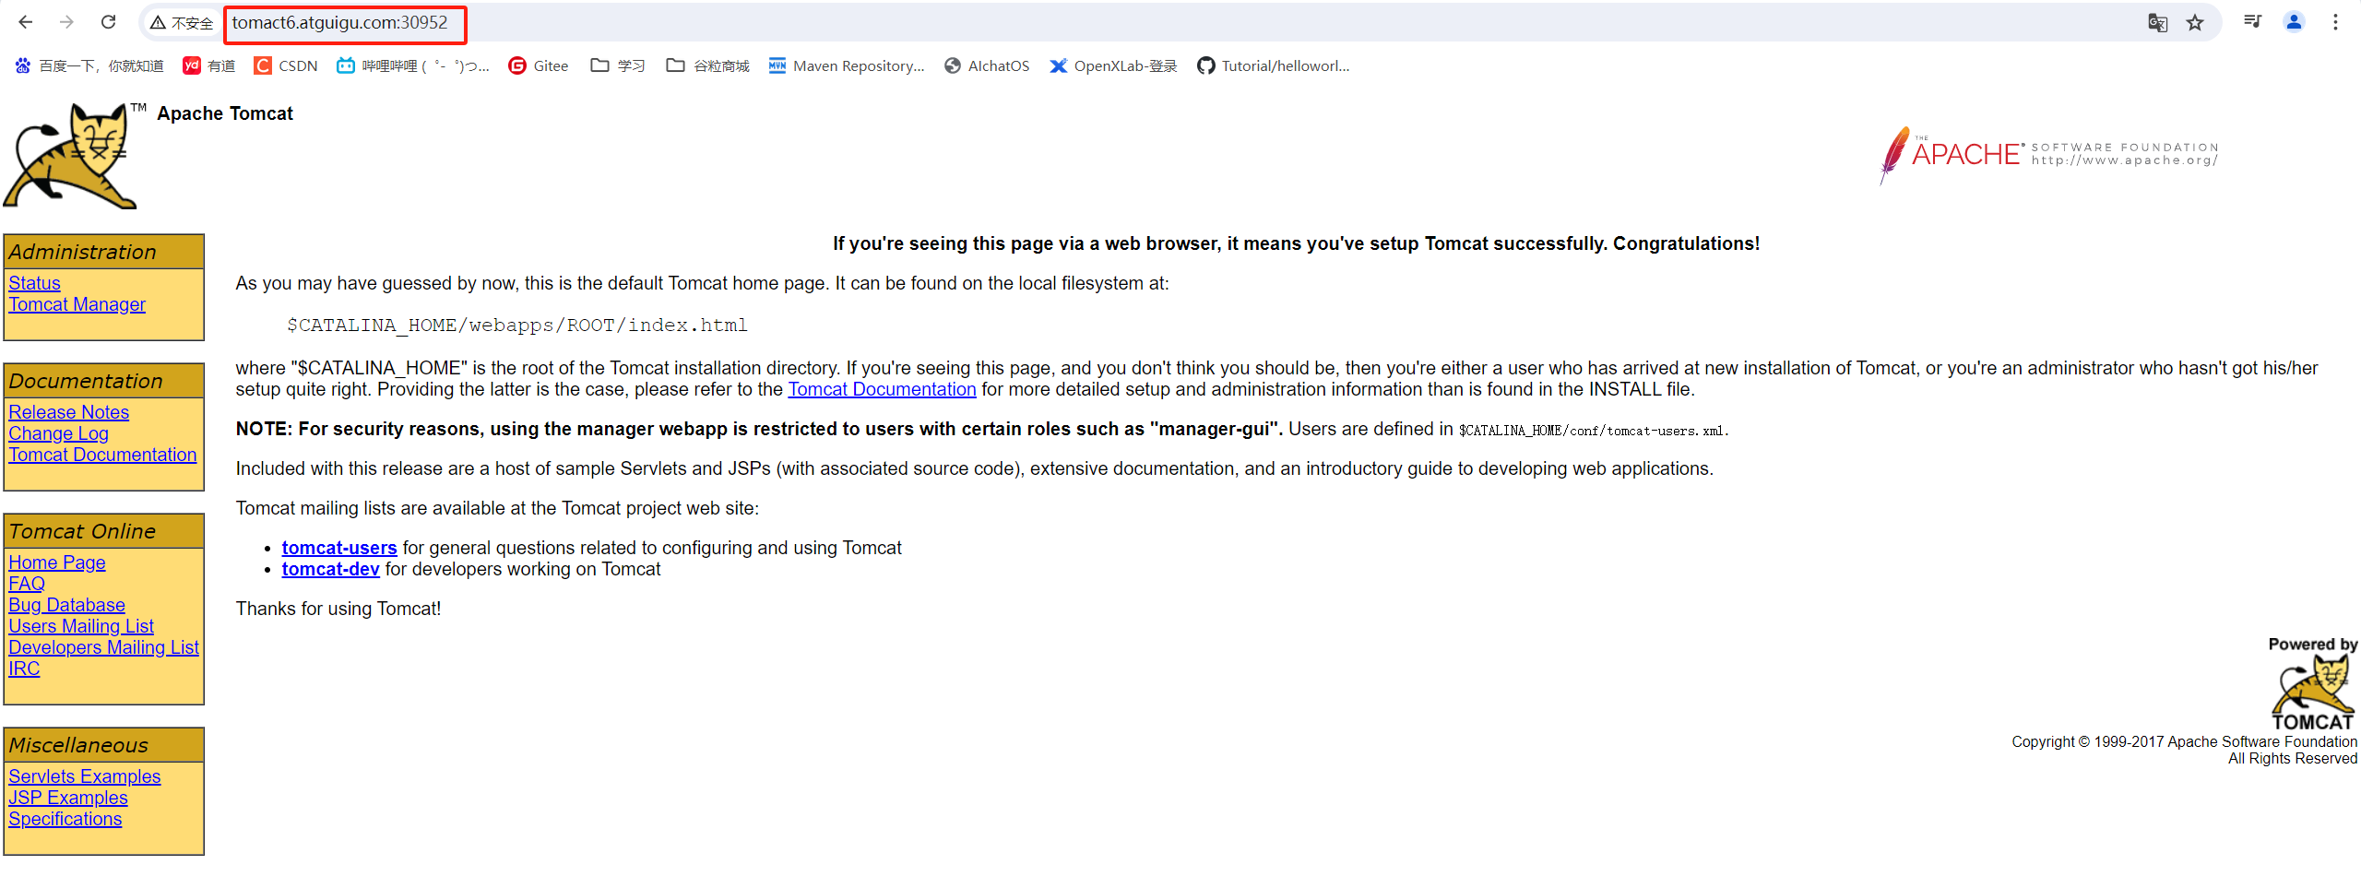The width and height of the screenshot is (2361, 876).
Task: Click the Tomcat cat logo in the header
Action: pyautogui.click(x=70, y=156)
